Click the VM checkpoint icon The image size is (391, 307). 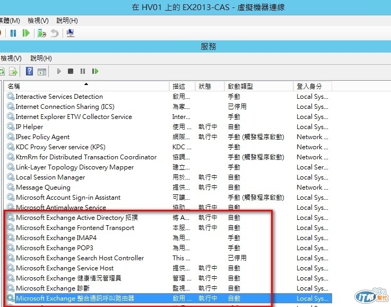click(41, 33)
